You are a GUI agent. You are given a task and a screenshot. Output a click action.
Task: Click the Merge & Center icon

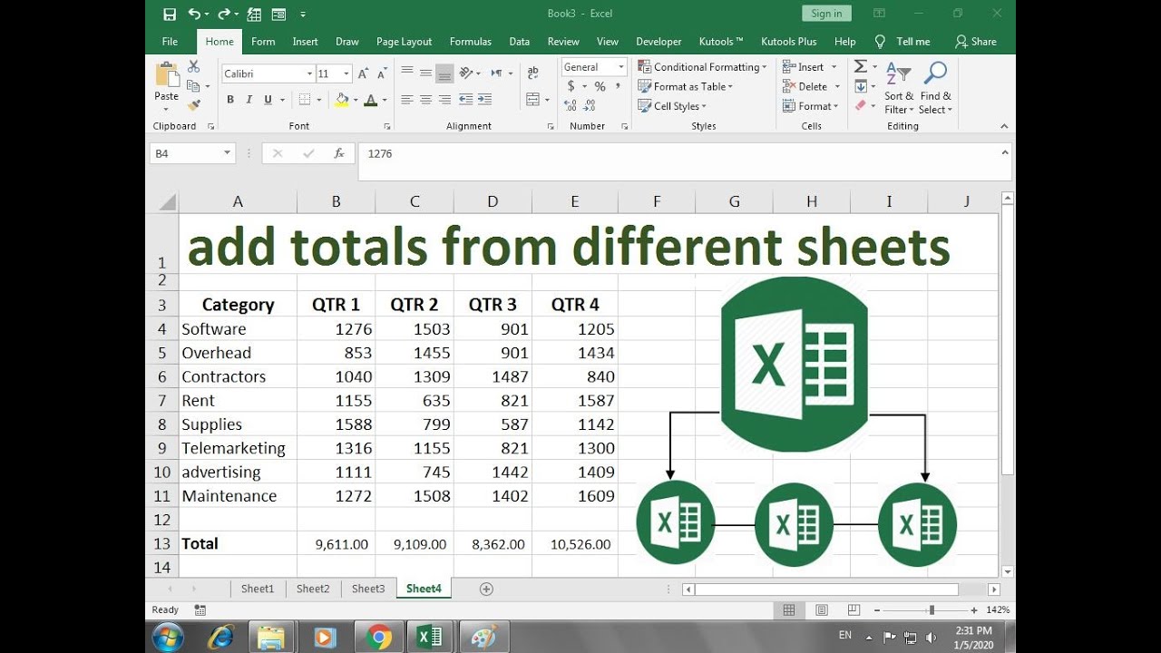tap(532, 100)
